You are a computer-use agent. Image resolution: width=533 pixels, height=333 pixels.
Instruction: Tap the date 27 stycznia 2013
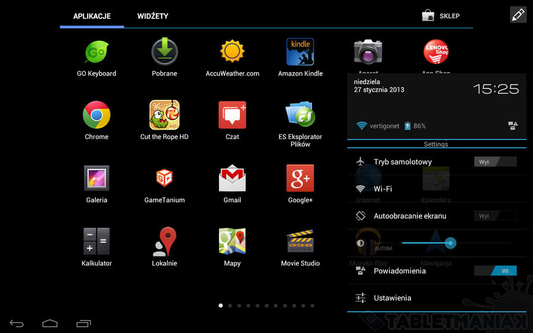click(379, 90)
